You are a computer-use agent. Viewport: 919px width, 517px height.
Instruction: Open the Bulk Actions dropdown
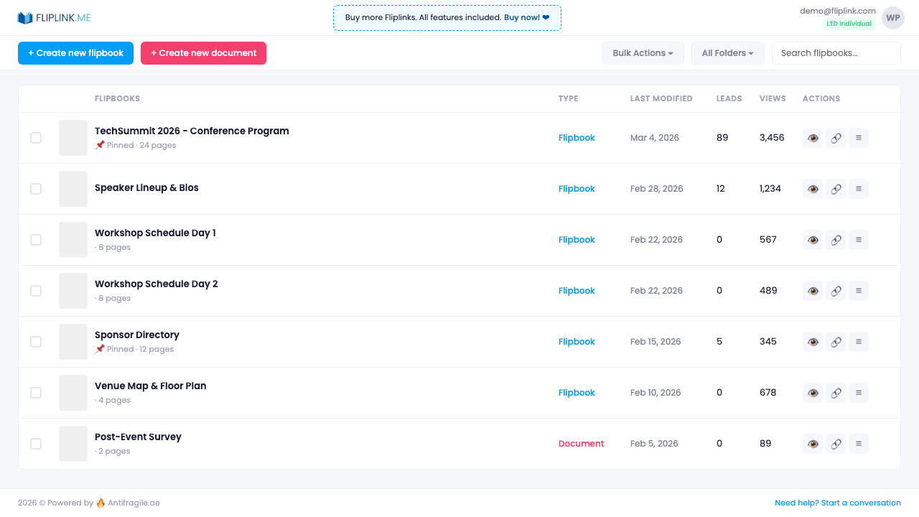643,52
